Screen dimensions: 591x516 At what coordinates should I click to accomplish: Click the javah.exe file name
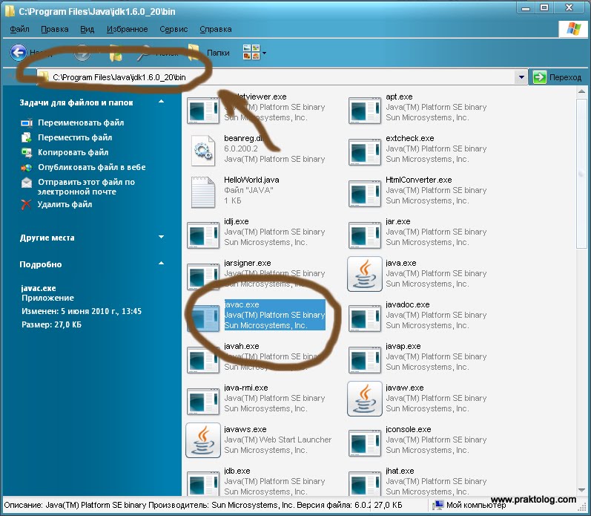pos(242,346)
